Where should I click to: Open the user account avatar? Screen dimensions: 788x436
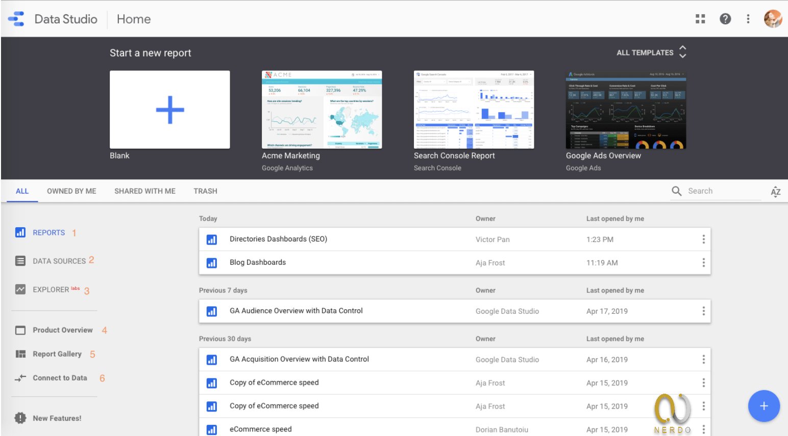pos(773,19)
